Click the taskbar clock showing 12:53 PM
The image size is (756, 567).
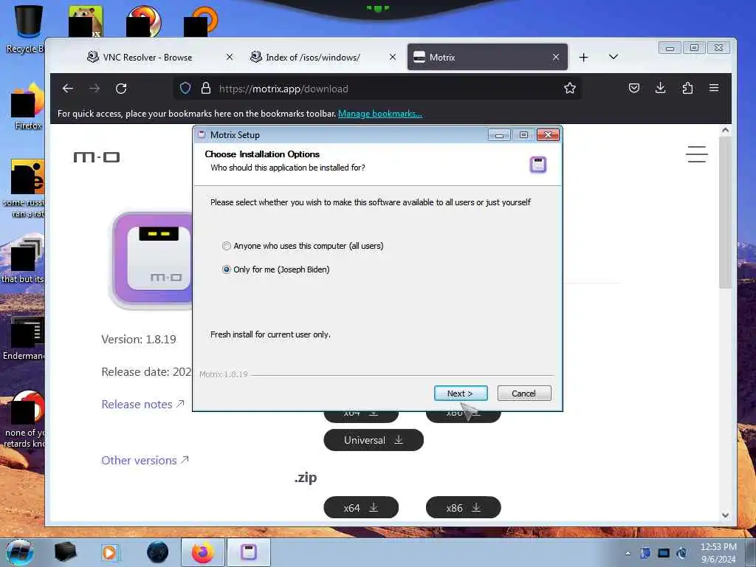[718, 553]
